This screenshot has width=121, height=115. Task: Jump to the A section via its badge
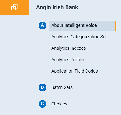(x=42, y=25)
